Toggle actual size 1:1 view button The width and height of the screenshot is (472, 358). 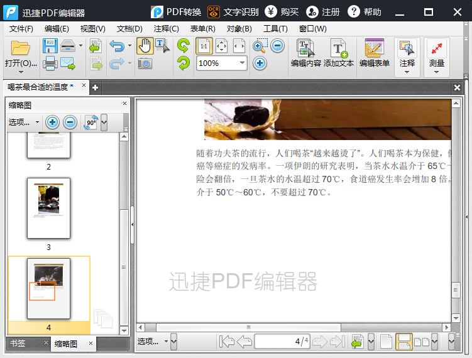204,46
